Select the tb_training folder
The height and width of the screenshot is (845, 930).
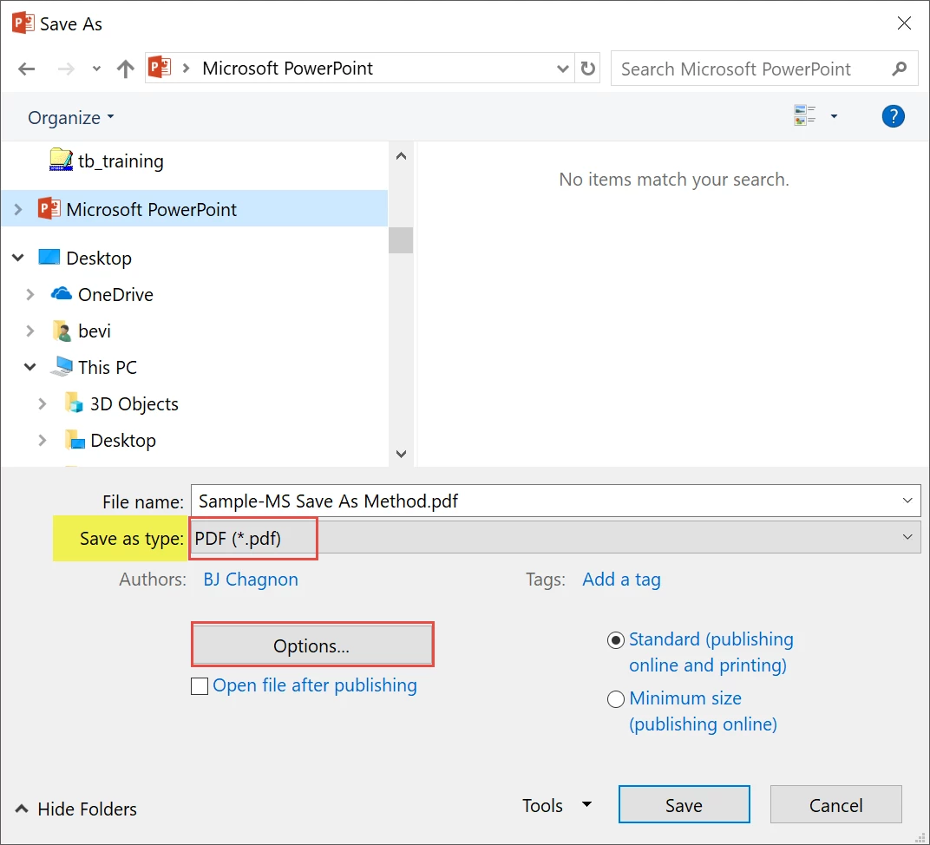[x=107, y=160]
